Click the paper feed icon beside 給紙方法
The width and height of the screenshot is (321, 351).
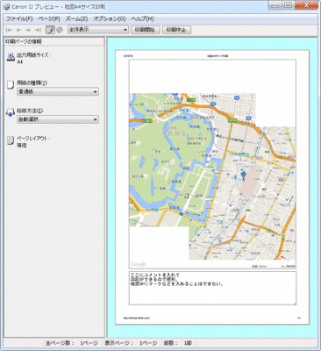[11, 112]
